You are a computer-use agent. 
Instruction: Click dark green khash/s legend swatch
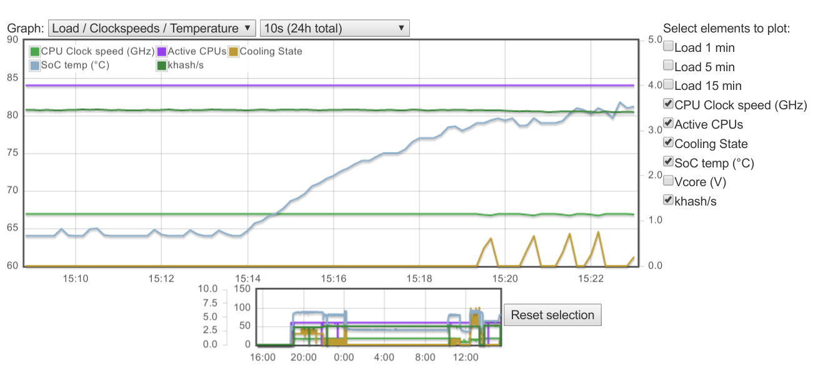coord(161,65)
